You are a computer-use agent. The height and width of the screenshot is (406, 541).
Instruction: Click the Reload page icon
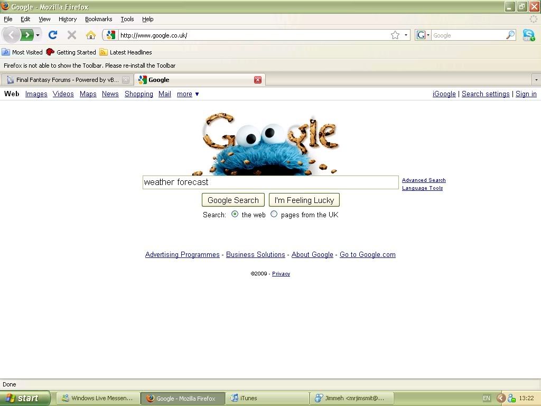point(52,35)
